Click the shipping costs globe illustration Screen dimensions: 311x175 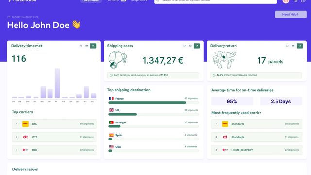tap(118, 60)
